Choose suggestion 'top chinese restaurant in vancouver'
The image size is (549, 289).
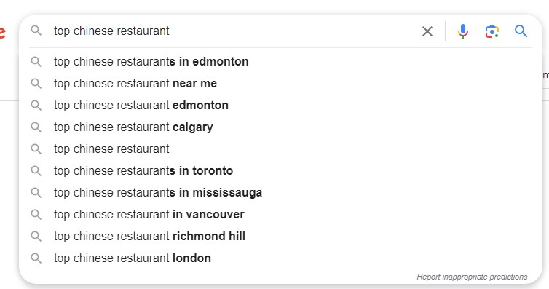280,215
